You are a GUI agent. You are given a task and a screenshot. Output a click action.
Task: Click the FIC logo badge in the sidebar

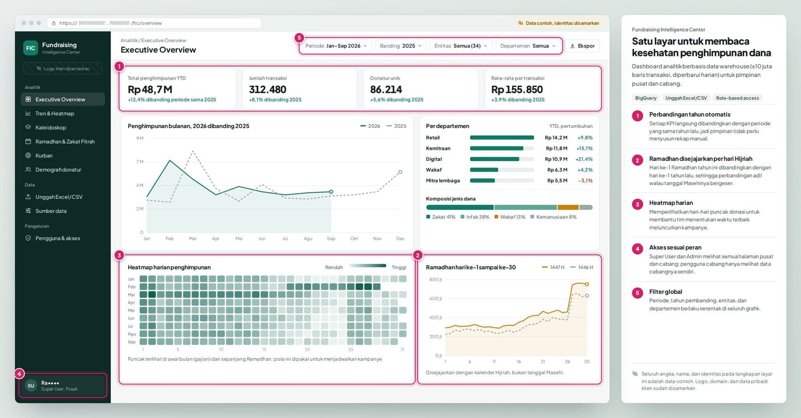pyautogui.click(x=30, y=48)
